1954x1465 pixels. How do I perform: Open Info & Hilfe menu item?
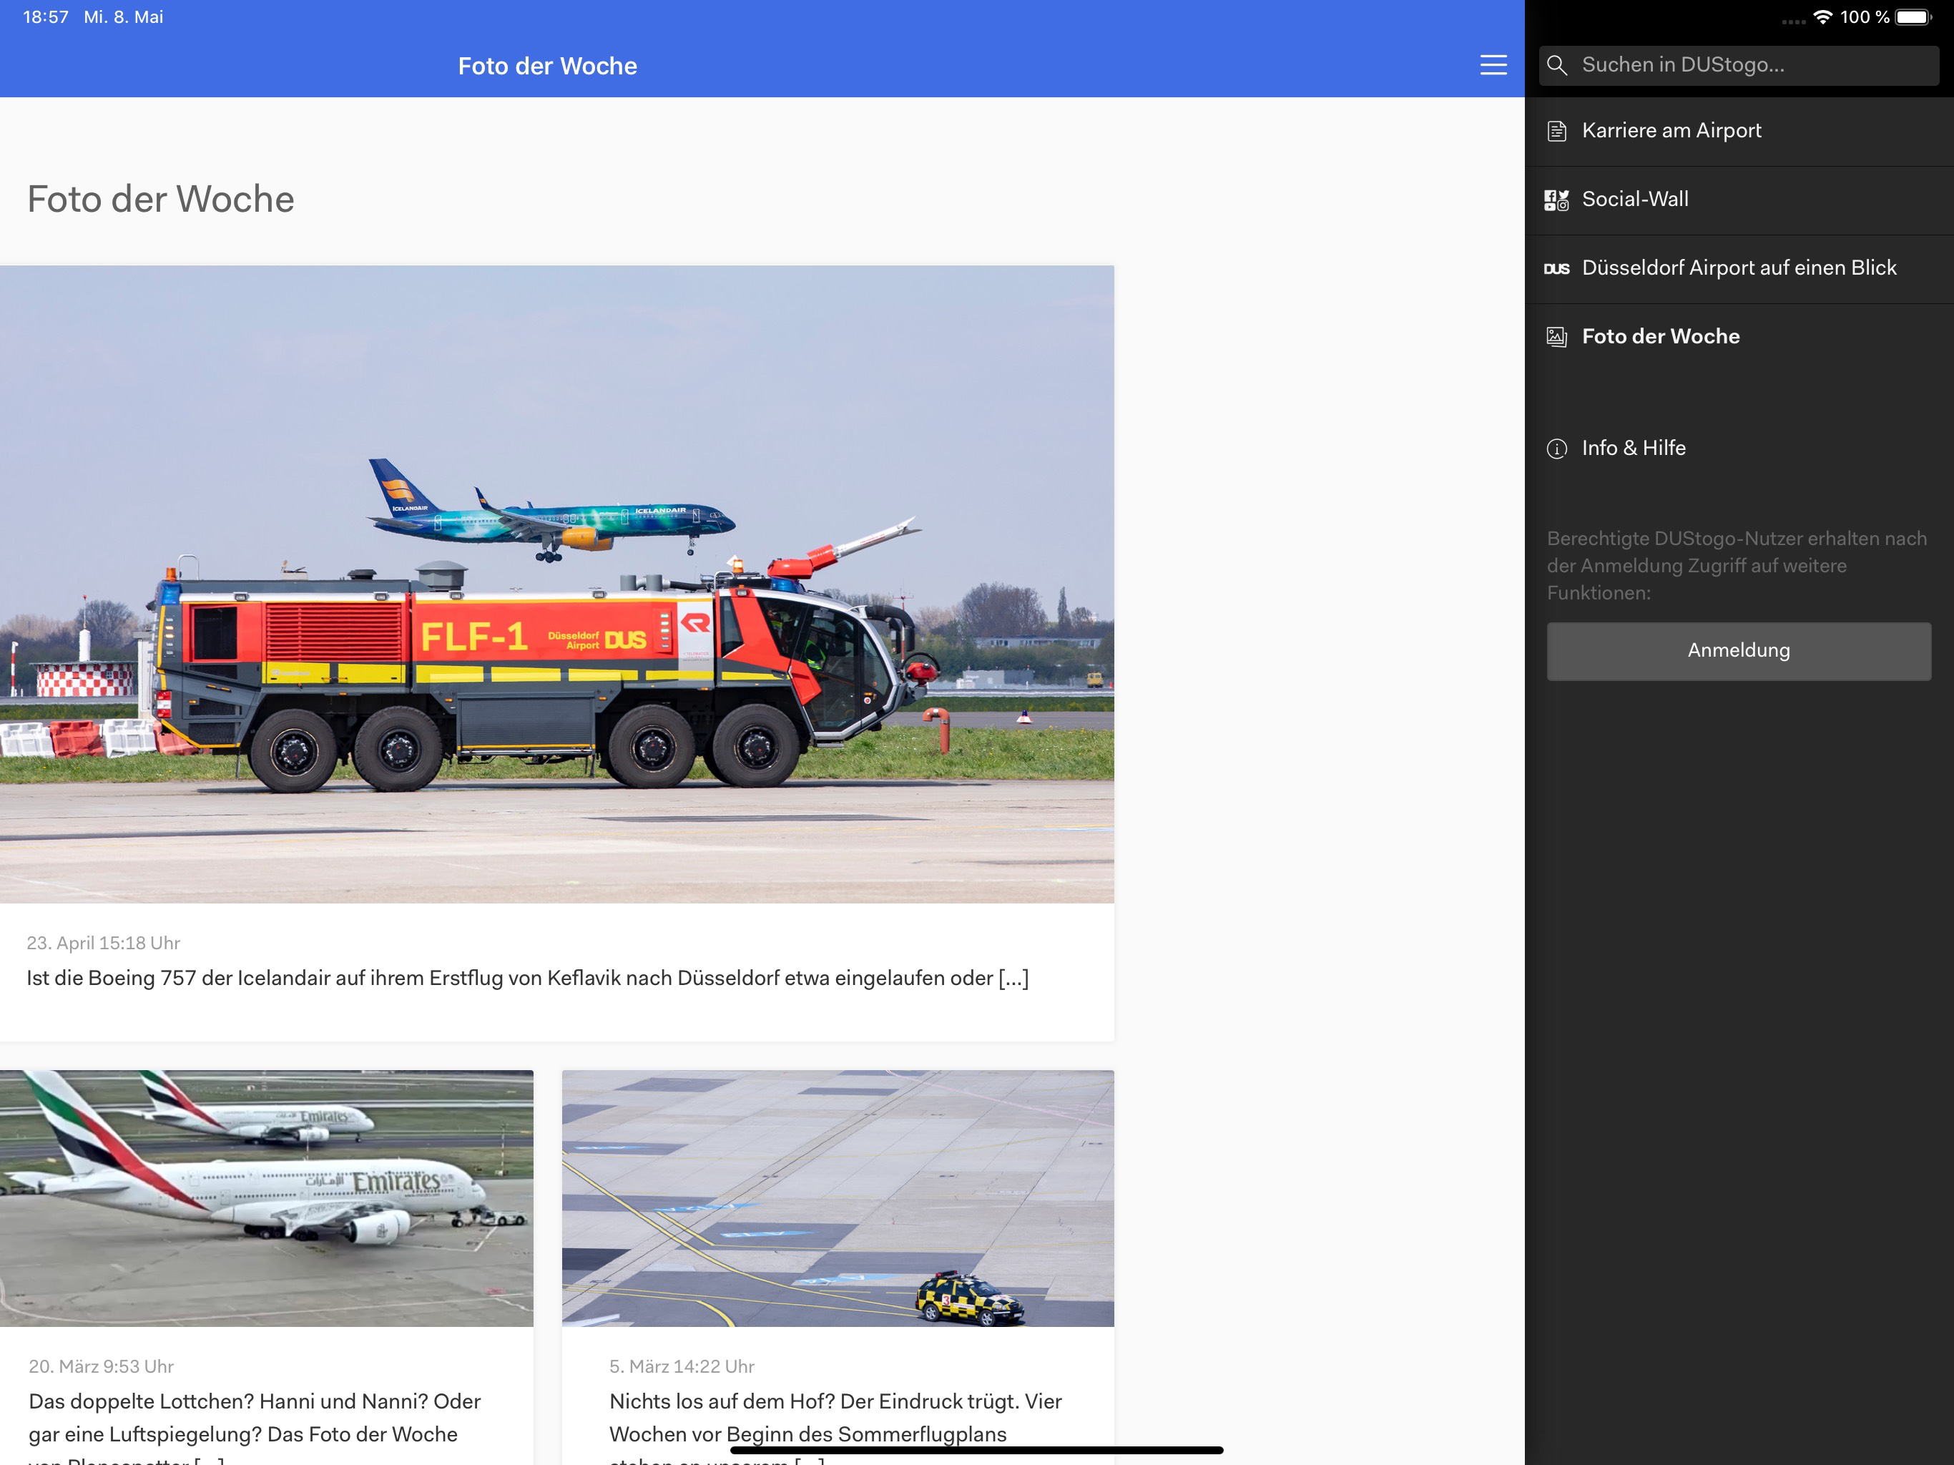coord(1739,449)
